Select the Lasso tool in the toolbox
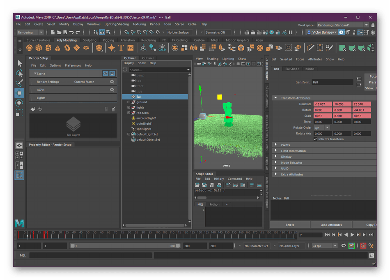This screenshot has height=280, width=390. (x=19, y=73)
